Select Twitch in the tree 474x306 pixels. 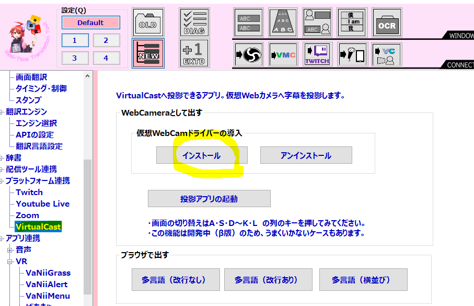coord(29,192)
